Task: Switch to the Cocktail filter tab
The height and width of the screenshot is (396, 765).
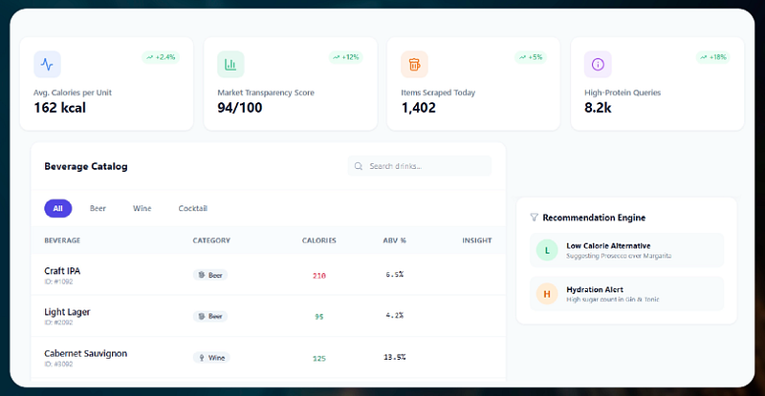Action: [193, 208]
